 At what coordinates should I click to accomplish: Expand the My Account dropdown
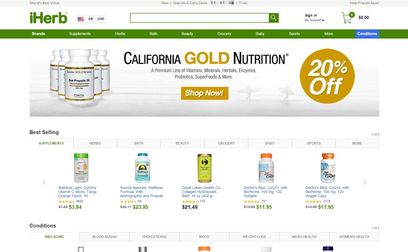pos(314,20)
